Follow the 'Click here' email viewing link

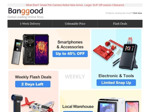click(137, 13)
